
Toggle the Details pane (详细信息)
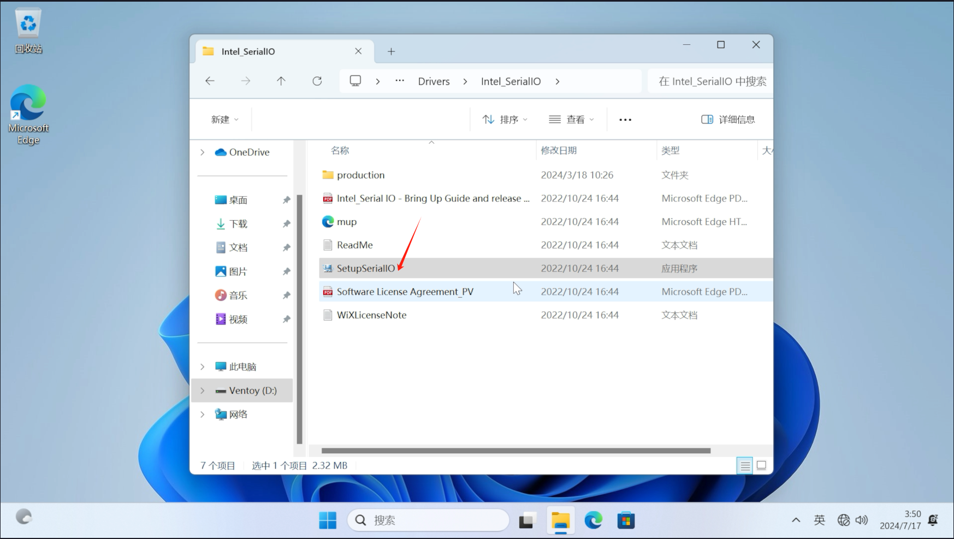pos(728,120)
